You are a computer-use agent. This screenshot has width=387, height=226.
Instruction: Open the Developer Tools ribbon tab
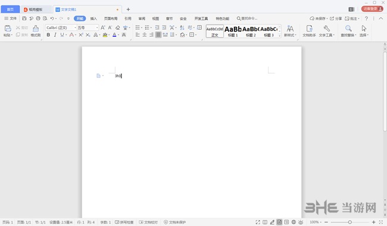201,18
